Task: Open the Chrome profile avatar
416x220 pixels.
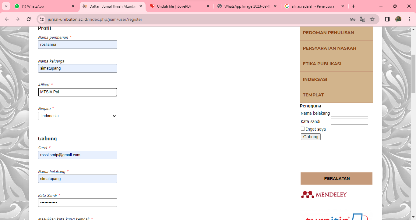Action: click(398, 19)
